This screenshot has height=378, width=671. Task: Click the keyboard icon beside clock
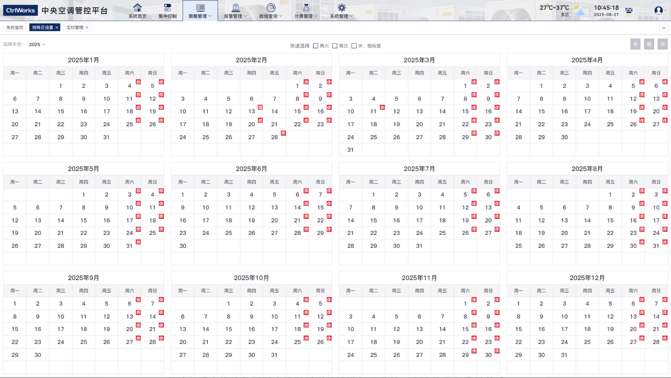click(629, 10)
